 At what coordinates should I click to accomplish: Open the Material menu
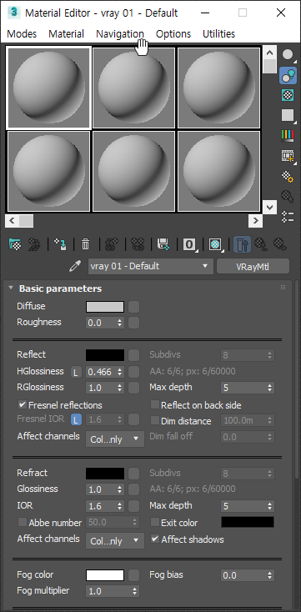coord(66,34)
